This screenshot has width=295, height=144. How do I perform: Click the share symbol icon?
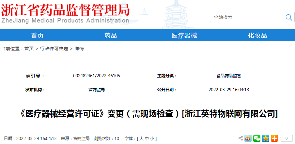241,138
